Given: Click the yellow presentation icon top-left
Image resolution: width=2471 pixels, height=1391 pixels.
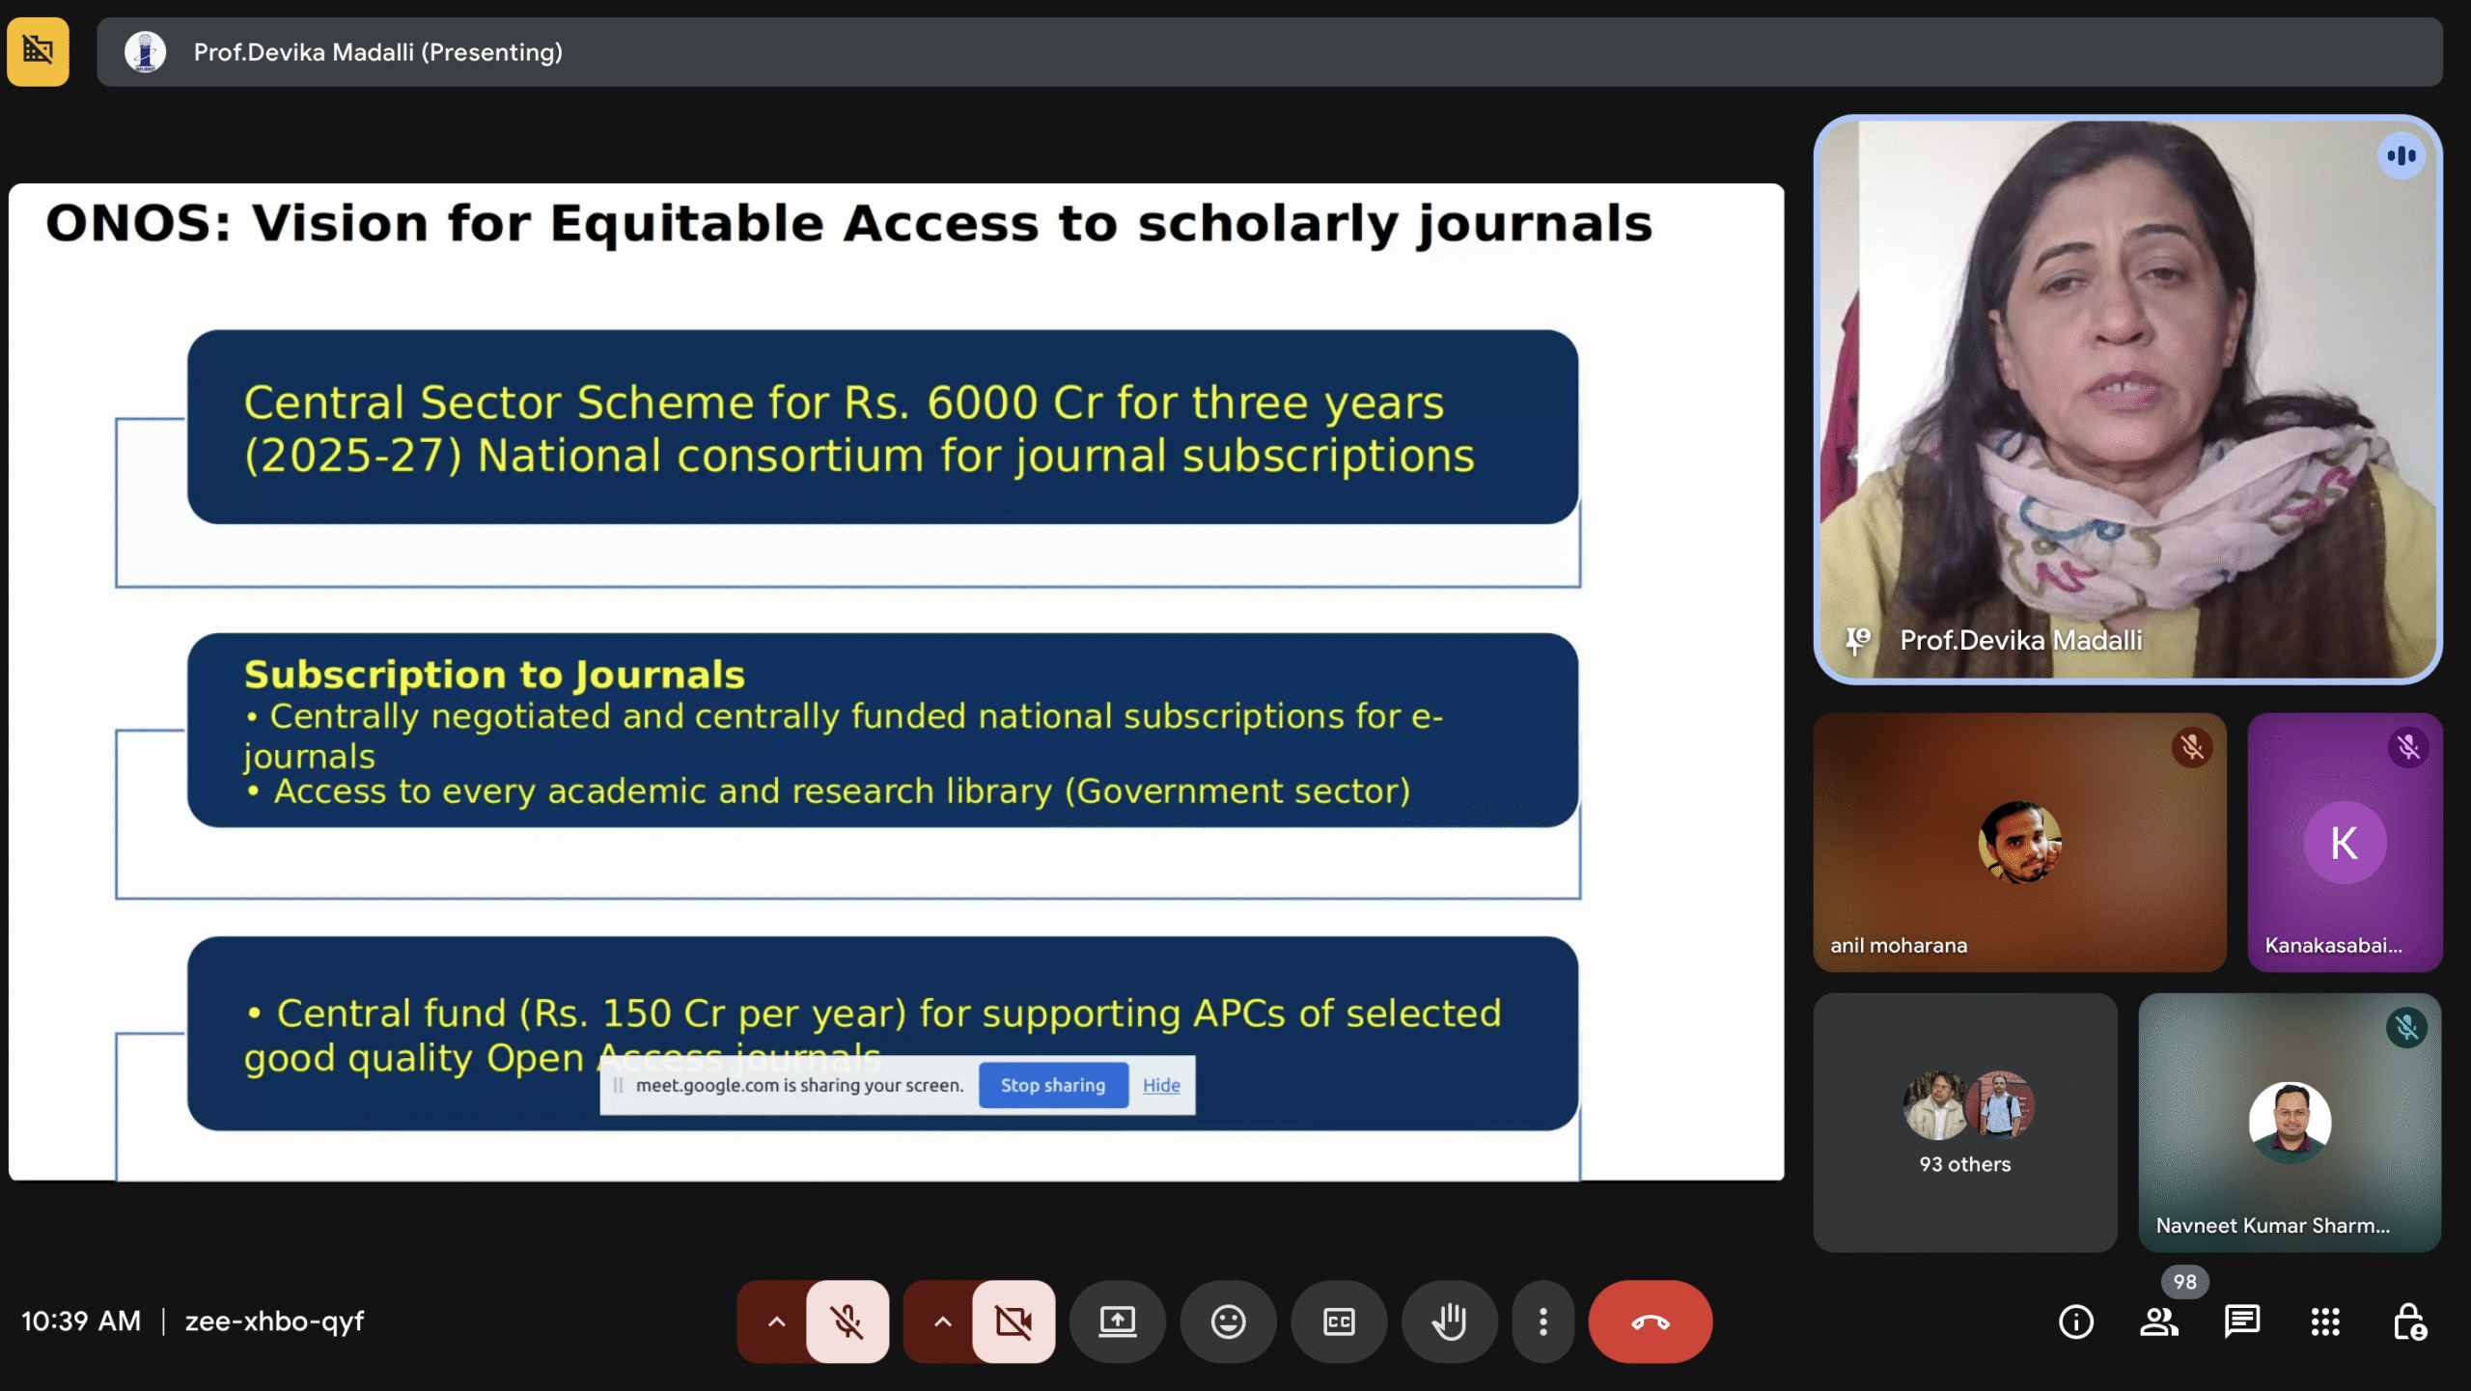Looking at the screenshot, I should 39,51.
